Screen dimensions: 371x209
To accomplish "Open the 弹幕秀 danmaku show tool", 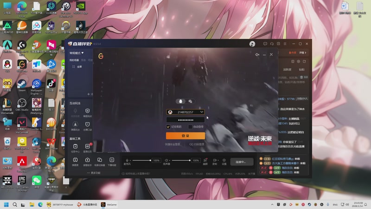I will 75,162.
